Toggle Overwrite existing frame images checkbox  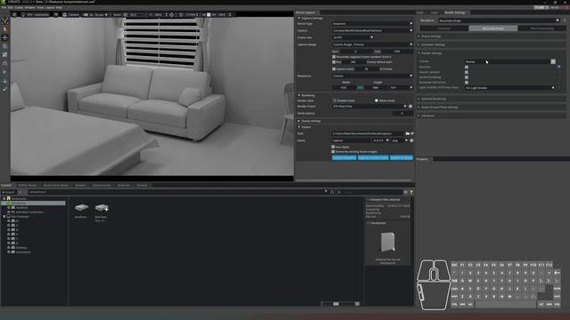coord(333,152)
